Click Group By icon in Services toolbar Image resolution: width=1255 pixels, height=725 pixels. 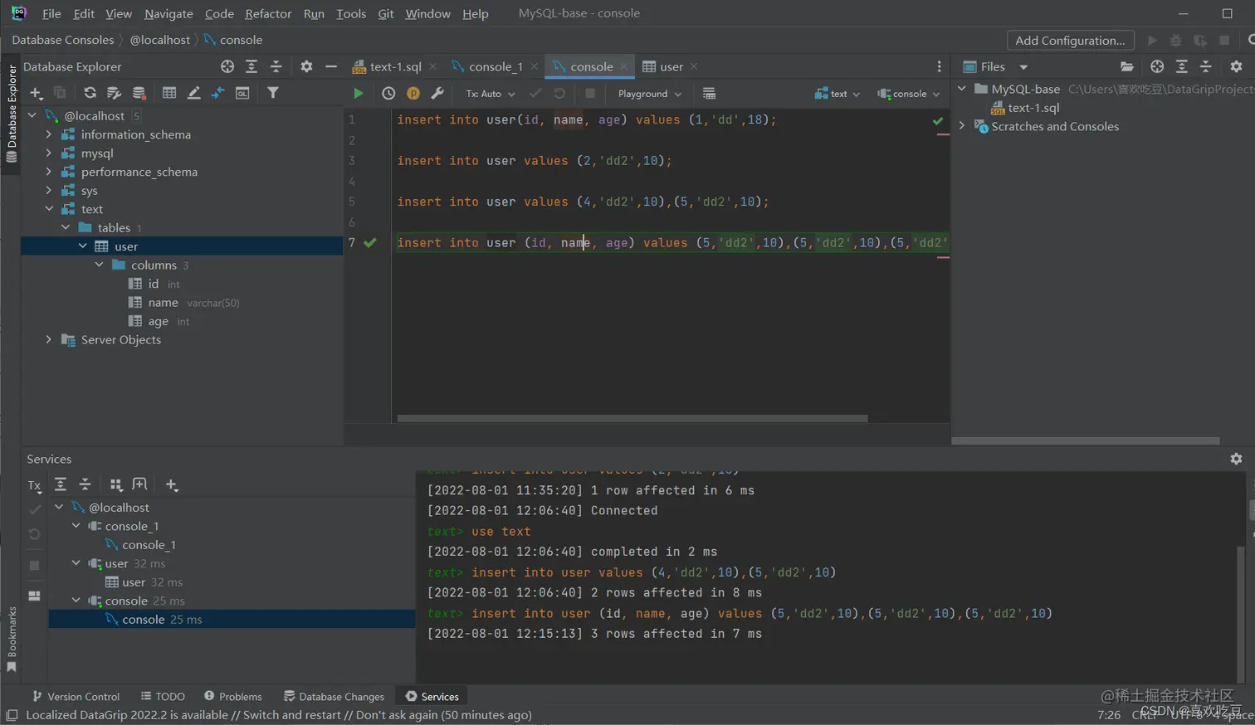pos(116,484)
